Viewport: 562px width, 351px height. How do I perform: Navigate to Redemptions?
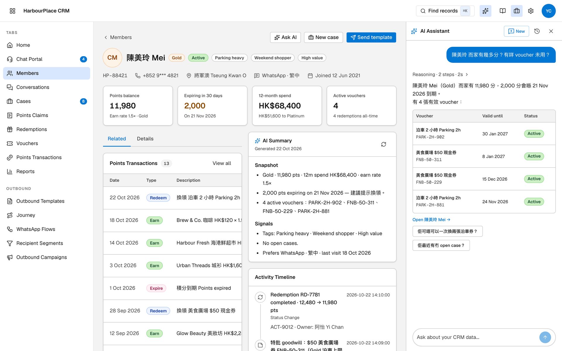(47, 129)
